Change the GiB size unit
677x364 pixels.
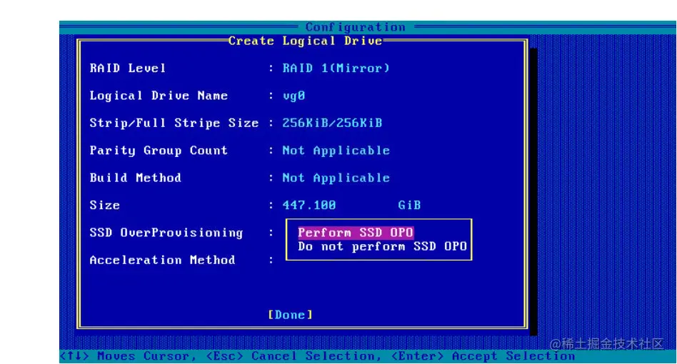(409, 206)
